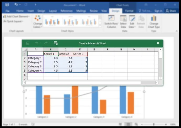Click the Series 2 cell
This screenshot has width=181, height=128.
point(66,54)
